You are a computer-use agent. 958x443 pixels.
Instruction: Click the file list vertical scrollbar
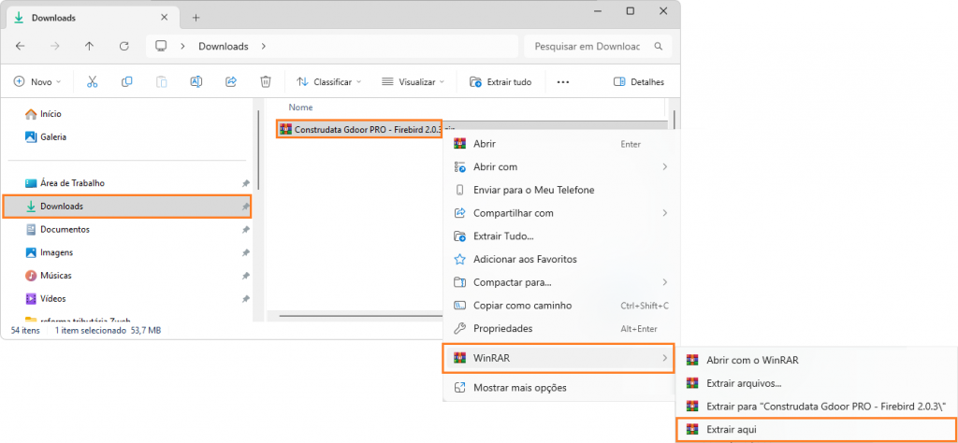pyautogui.click(x=674, y=119)
